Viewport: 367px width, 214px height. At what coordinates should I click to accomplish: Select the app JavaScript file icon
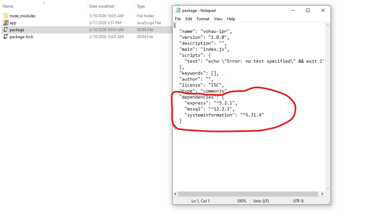6,22
